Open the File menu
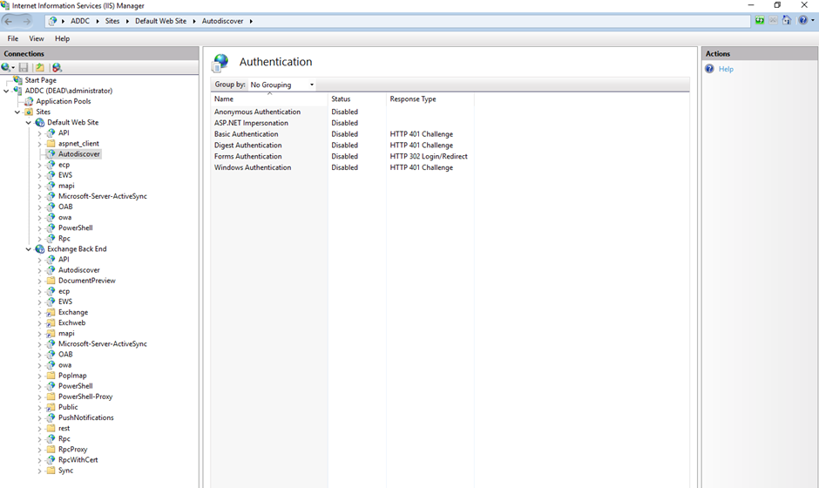Viewport: 819px width, 488px height. (x=13, y=38)
